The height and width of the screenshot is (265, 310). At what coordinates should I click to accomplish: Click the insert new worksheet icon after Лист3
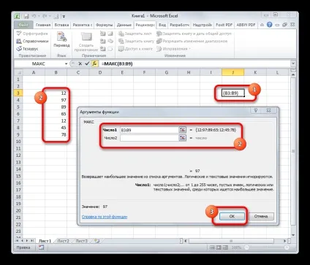(x=97, y=241)
